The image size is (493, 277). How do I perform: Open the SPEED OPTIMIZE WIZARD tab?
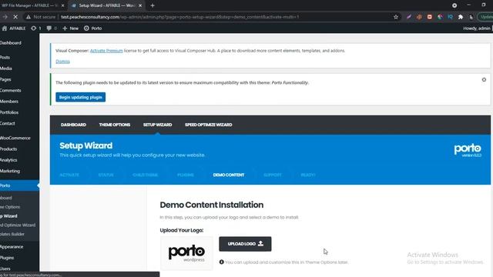pos(209,125)
